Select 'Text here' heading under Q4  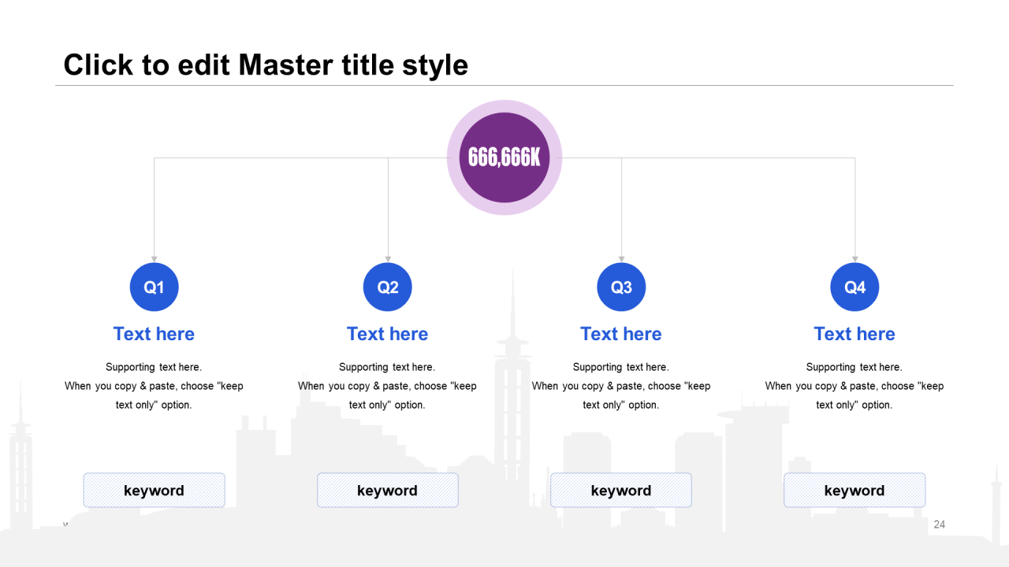click(x=854, y=334)
